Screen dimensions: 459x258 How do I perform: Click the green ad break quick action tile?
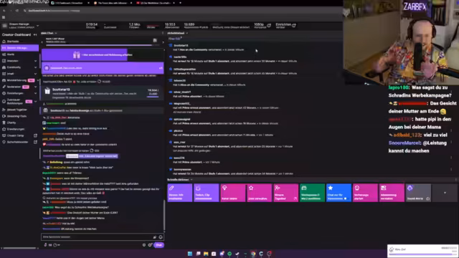click(x=312, y=193)
